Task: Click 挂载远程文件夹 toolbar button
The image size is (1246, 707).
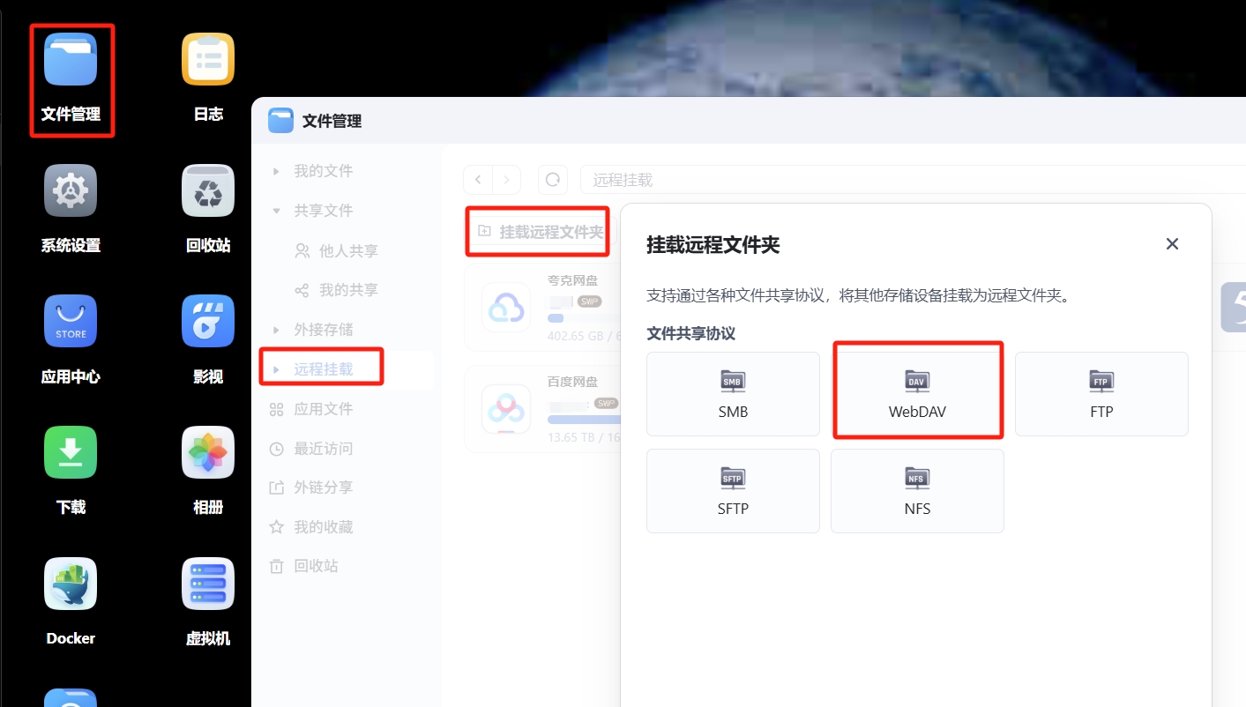Action: click(541, 232)
